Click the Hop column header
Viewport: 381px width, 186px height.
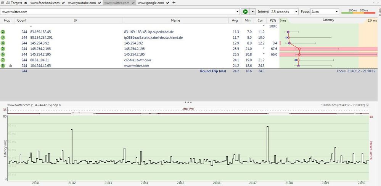[x=7, y=20]
